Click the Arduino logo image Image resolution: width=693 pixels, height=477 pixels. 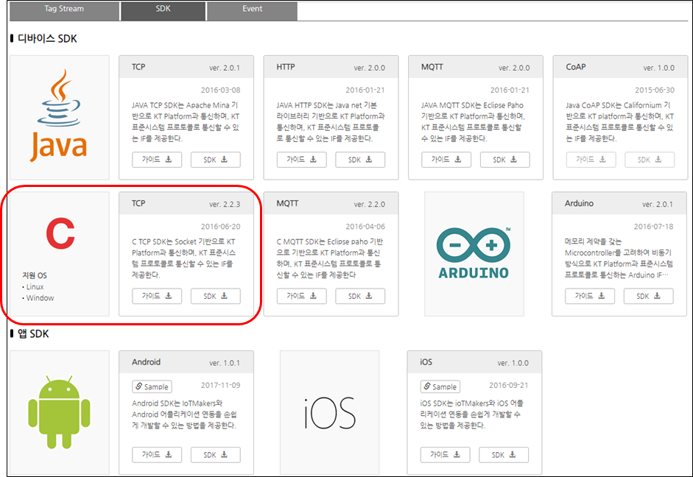[x=474, y=254]
